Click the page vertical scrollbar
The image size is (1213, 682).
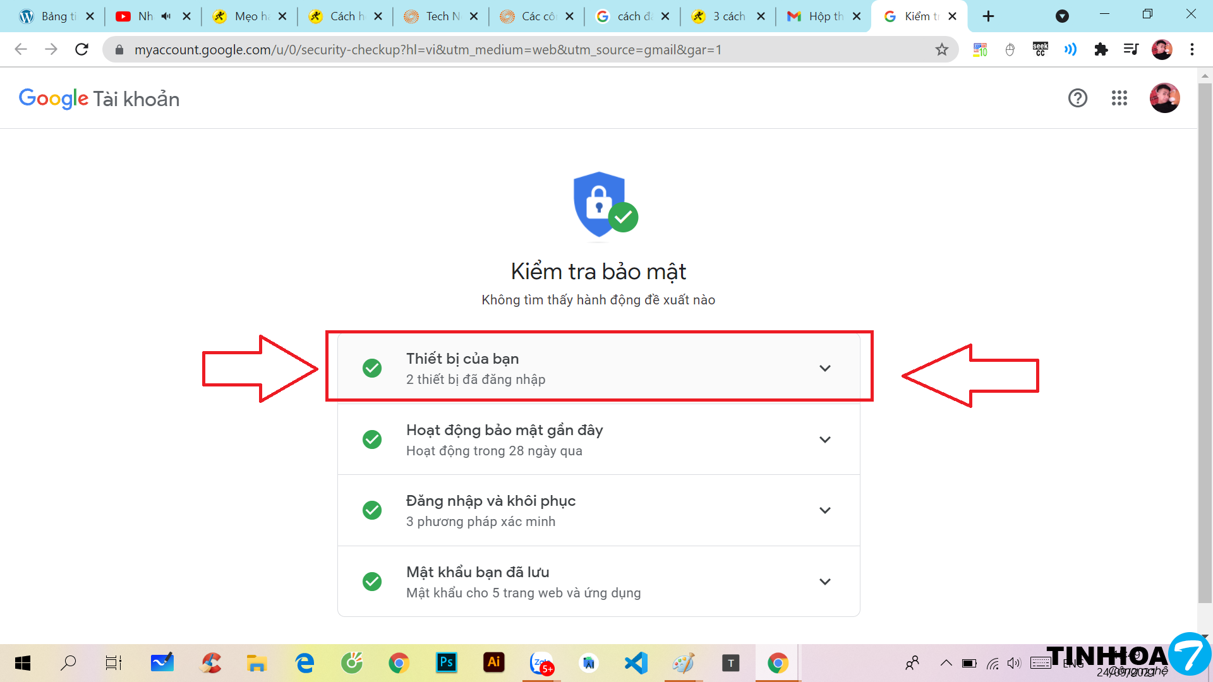(x=1205, y=341)
